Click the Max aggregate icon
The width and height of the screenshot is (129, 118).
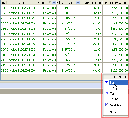click(106, 94)
